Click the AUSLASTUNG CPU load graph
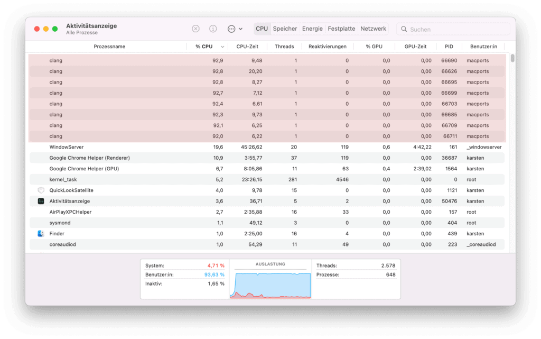The image size is (541, 339). (x=270, y=285)
